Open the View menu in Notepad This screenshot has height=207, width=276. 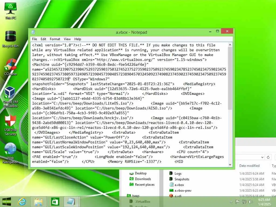pyautogui.click(x=67, y=39)
